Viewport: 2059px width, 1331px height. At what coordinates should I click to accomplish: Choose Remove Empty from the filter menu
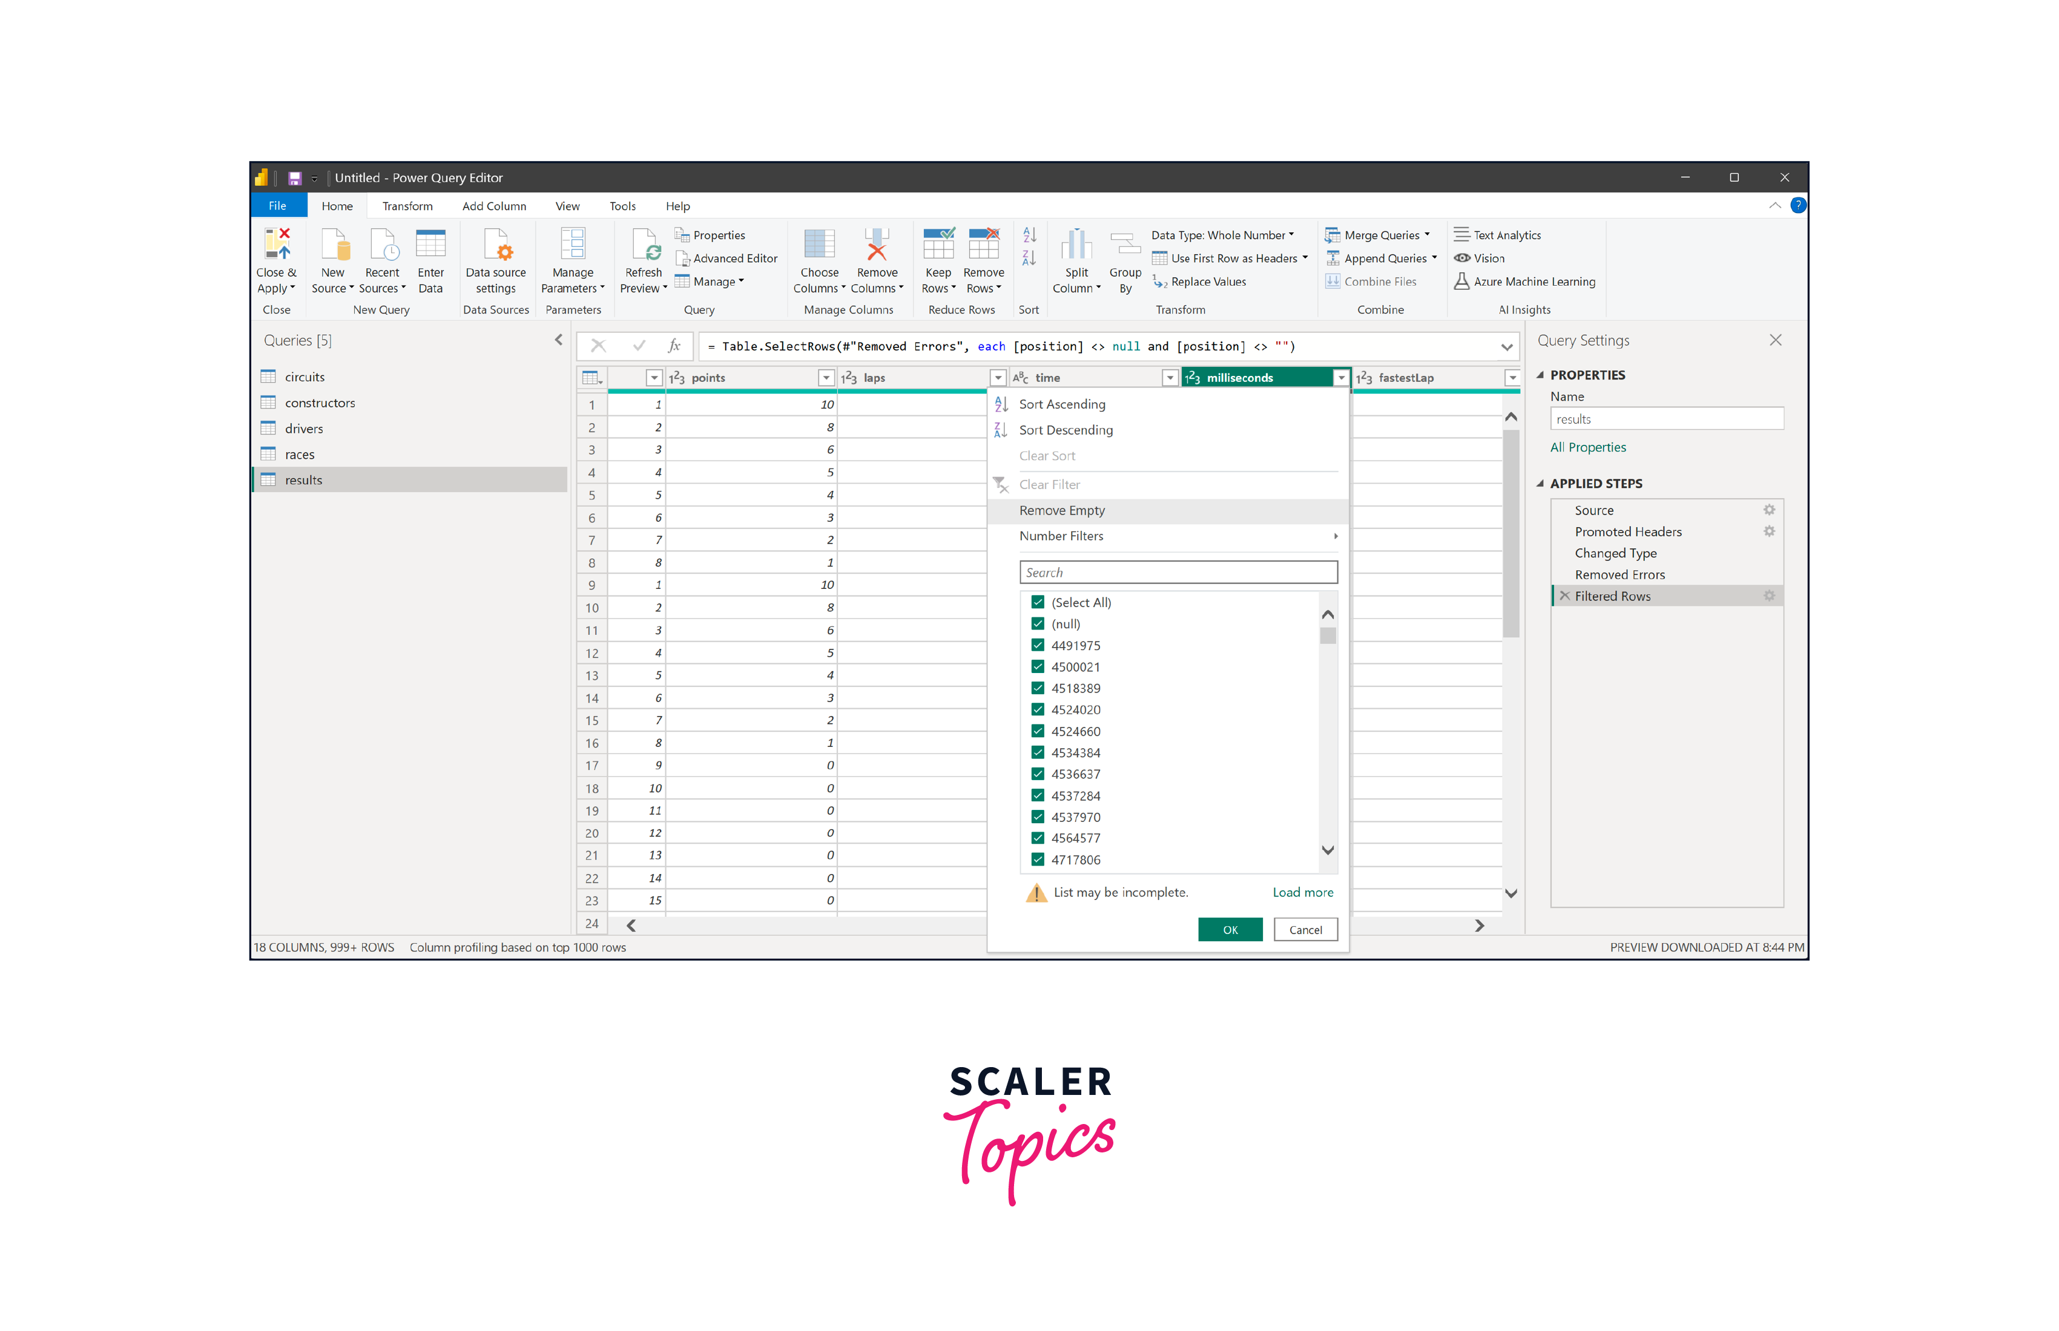1061,510
